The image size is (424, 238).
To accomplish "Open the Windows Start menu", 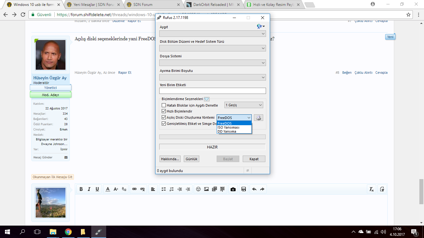I will pyautogui.click(x=7, y=232).
